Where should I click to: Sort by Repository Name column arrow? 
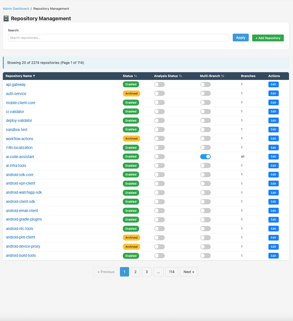point(34,76)
